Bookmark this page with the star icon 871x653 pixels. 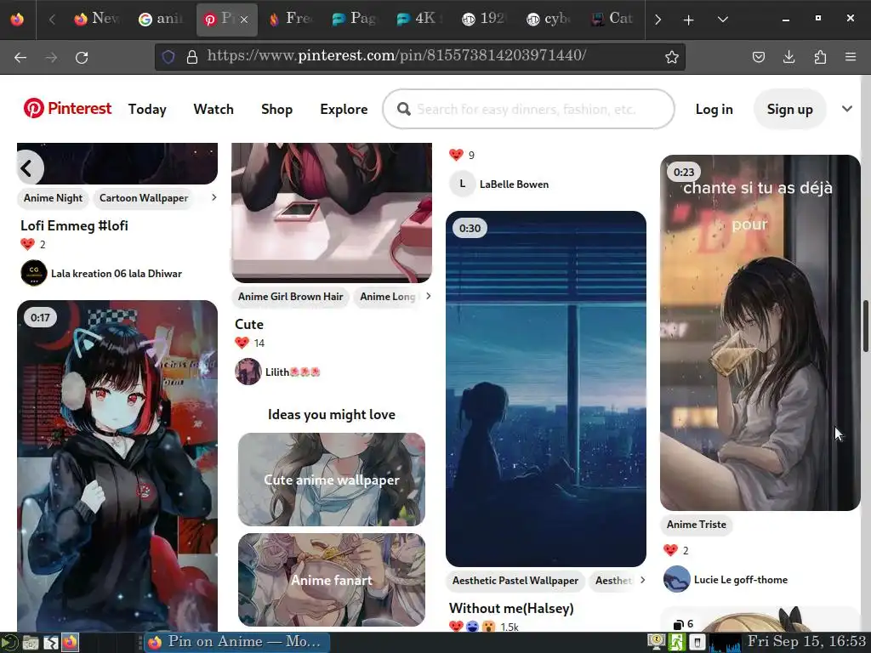click(672, 57)
